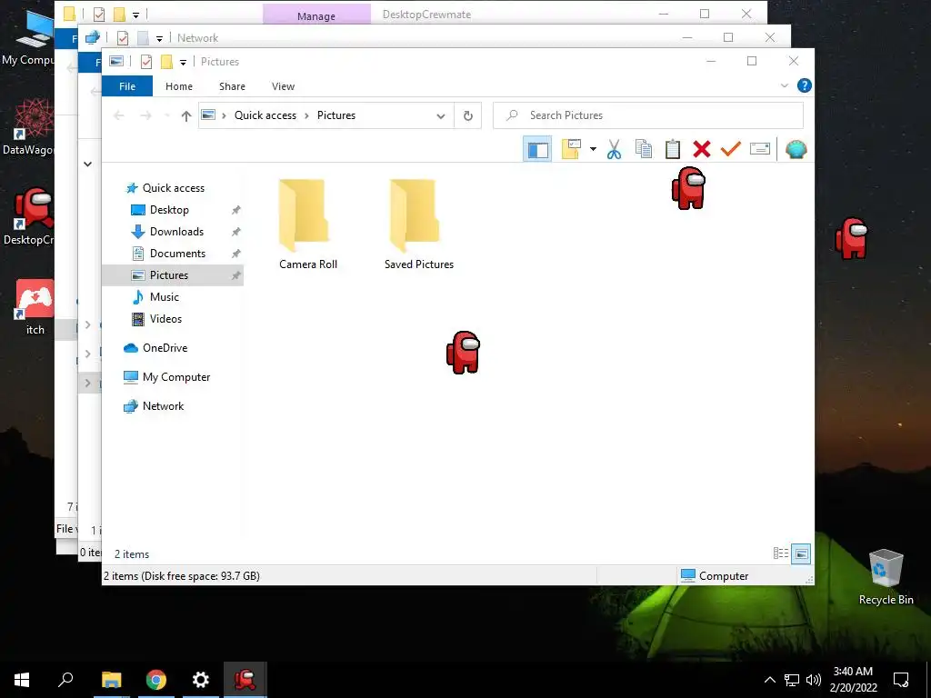The height and width of the screenshot is (698, 931).
Task: Open the notification center icon
Action: (x=901, y=680)
